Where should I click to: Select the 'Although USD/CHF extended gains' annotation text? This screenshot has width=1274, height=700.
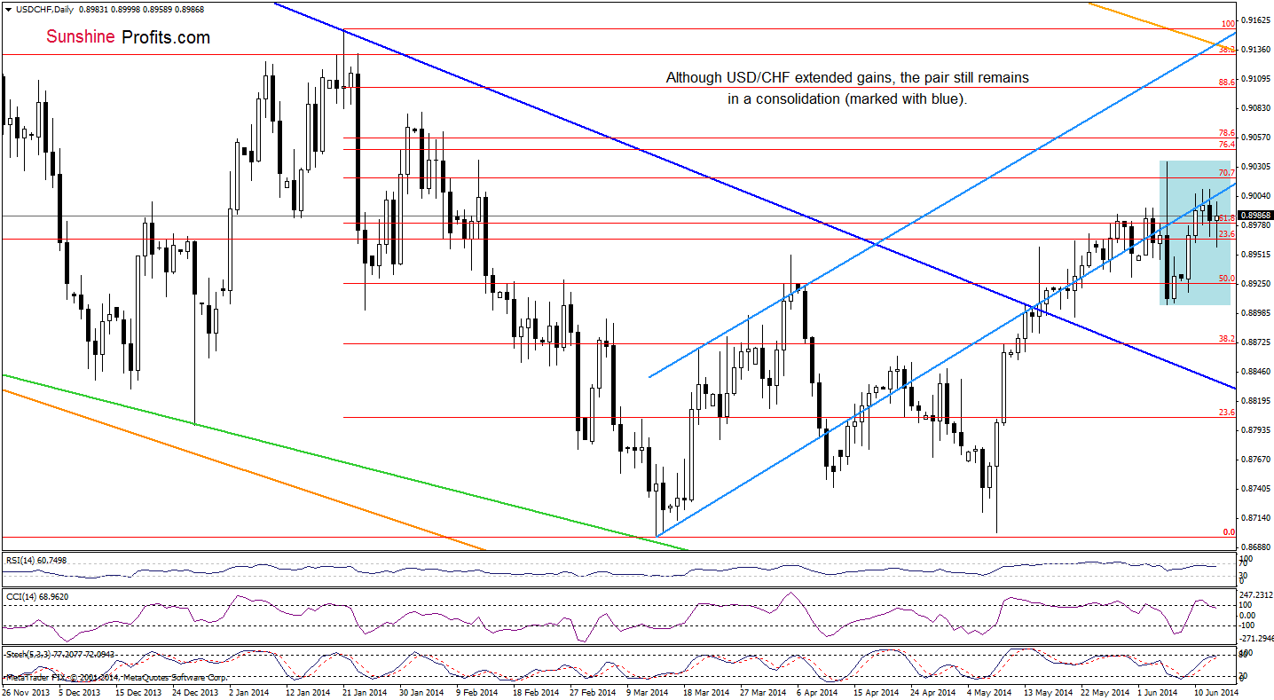847,78
